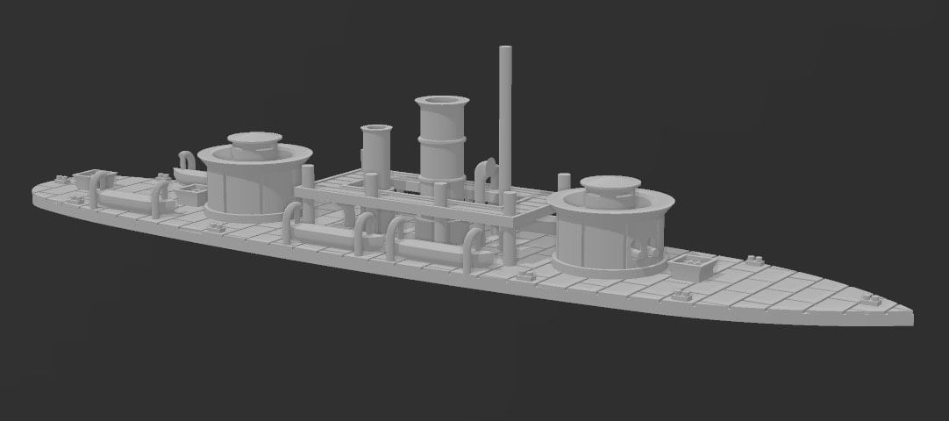
Task: Click the smaller funnel beside the smokestack
Action: click(376, 151)
